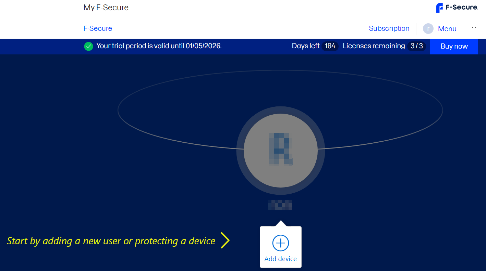
Task: Click the green checkmark trial status icon
Action: (x=88, y=46)
